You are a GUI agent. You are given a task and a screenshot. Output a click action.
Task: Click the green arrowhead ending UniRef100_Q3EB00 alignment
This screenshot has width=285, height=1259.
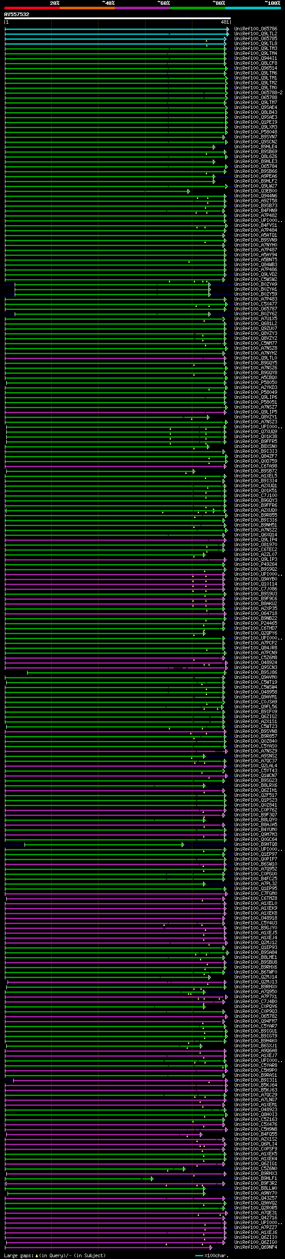(x=188, y=191)
